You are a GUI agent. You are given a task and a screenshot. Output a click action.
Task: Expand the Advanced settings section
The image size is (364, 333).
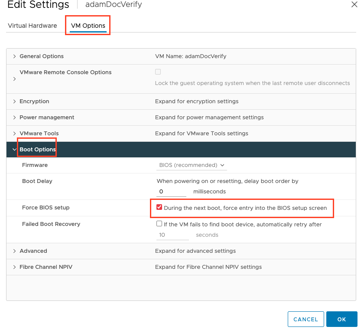click(15, 251)
